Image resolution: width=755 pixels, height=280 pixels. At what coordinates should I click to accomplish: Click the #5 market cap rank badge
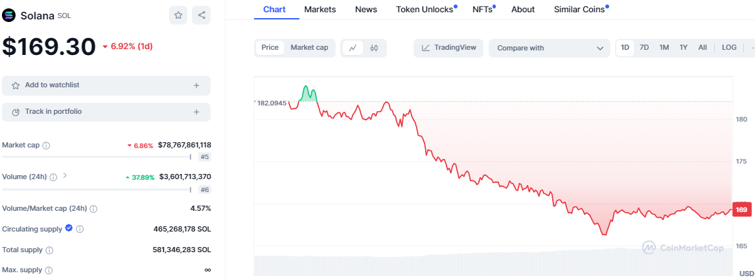point(205,157)
